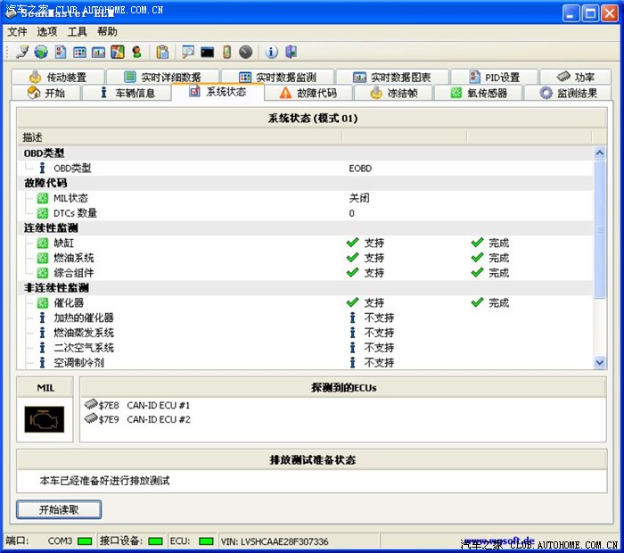Viewport: 624px width, 553px height.
Task: Open the 氧传感器 tab
Action: 480,93
